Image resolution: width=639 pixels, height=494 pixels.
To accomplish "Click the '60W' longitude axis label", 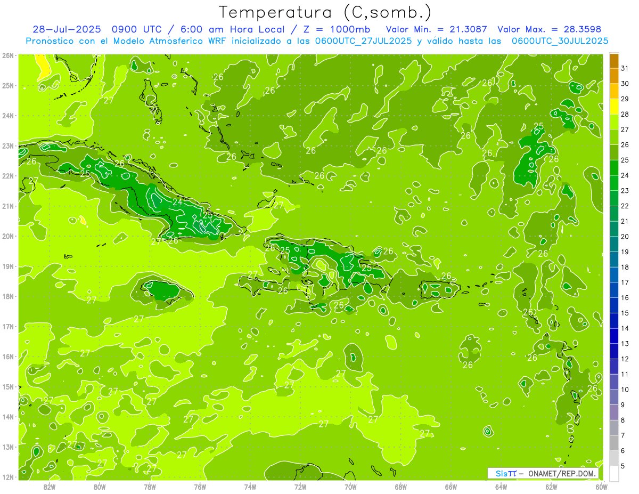I will 602,486.
